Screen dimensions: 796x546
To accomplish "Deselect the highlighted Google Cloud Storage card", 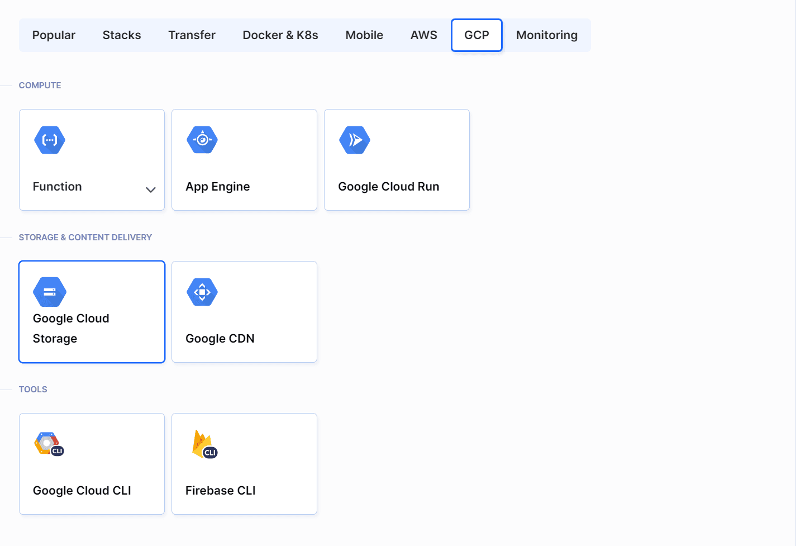I will (x=92, y=311).
